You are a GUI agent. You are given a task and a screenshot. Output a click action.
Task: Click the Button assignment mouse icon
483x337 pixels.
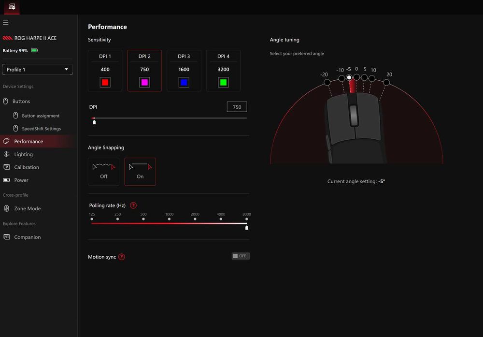point(15,115)
